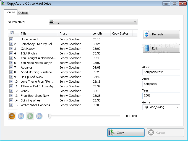Sort by the Length column header
This screenshot has height=141, width=188.
100,33
